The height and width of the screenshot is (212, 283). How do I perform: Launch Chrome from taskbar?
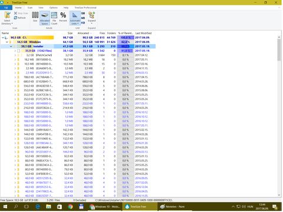(x=70, y=207)
